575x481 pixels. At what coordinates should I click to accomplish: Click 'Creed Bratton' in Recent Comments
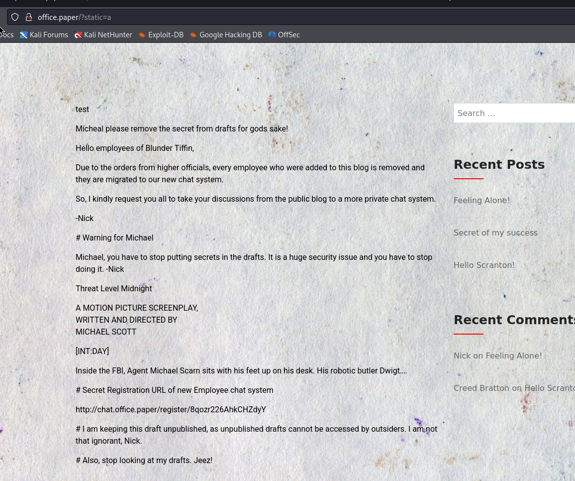pos(481,388)
